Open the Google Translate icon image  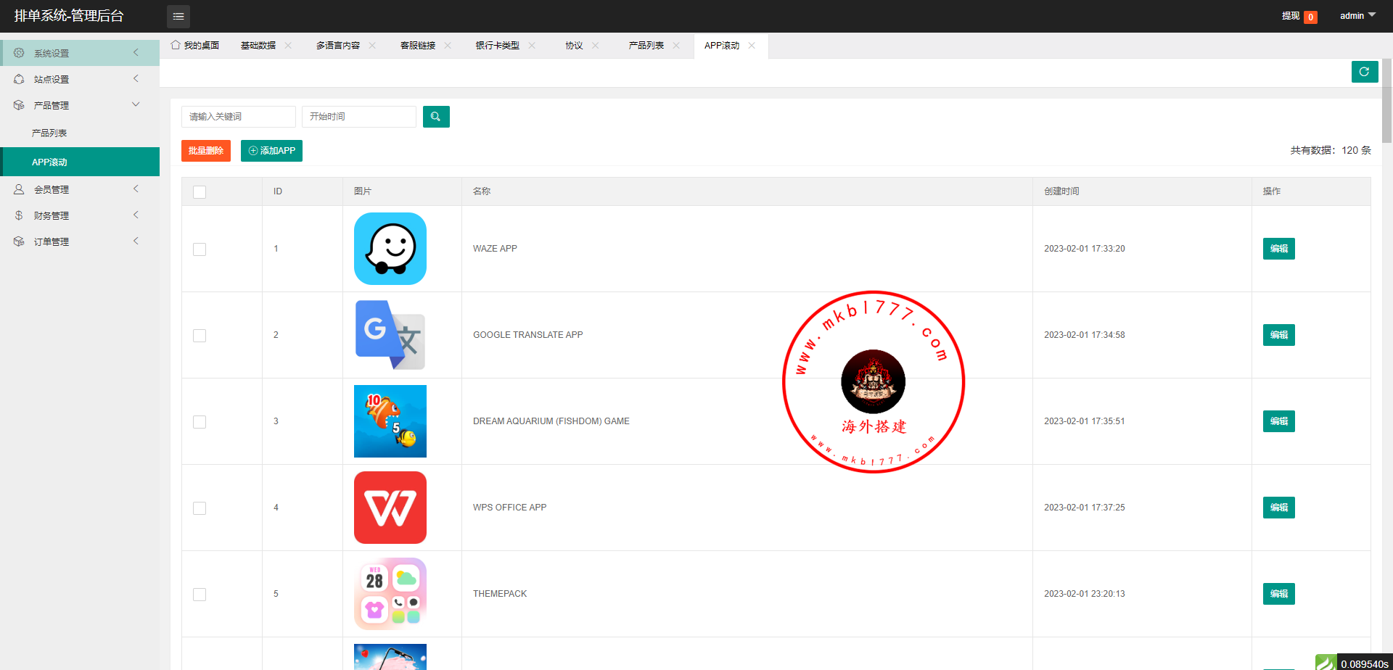coord(390,335)
